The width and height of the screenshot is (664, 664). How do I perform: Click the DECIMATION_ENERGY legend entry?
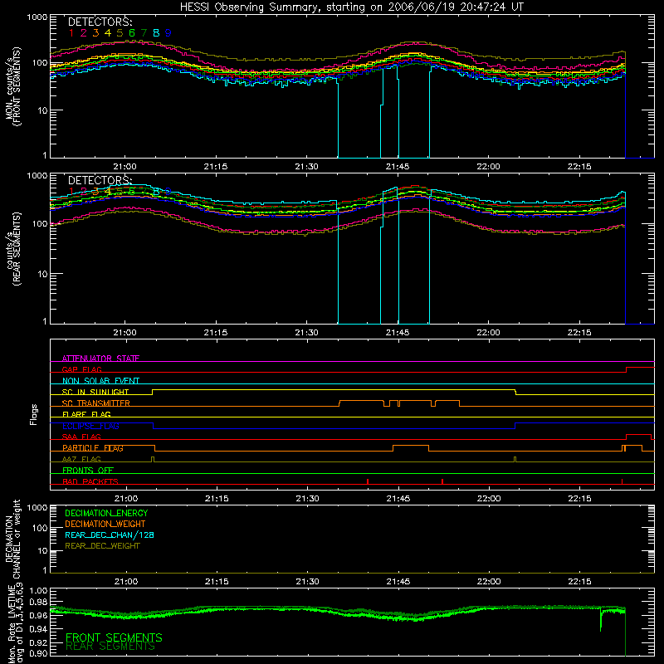coord(106,513)
